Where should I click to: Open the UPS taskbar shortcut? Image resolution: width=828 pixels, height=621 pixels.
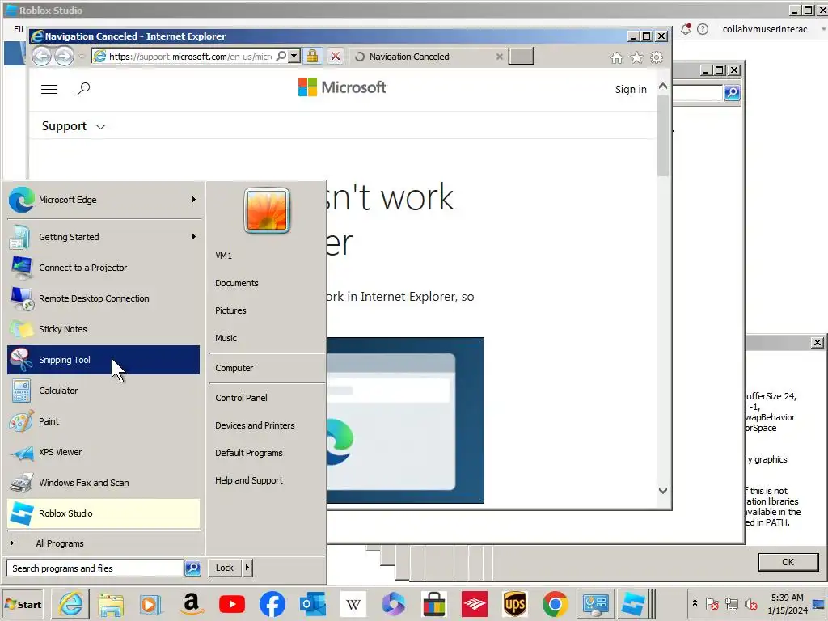coord(515,604)
